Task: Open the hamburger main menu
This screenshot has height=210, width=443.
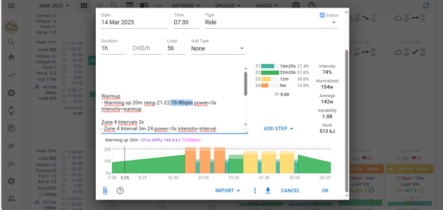Action: click(x=12, y=6)
